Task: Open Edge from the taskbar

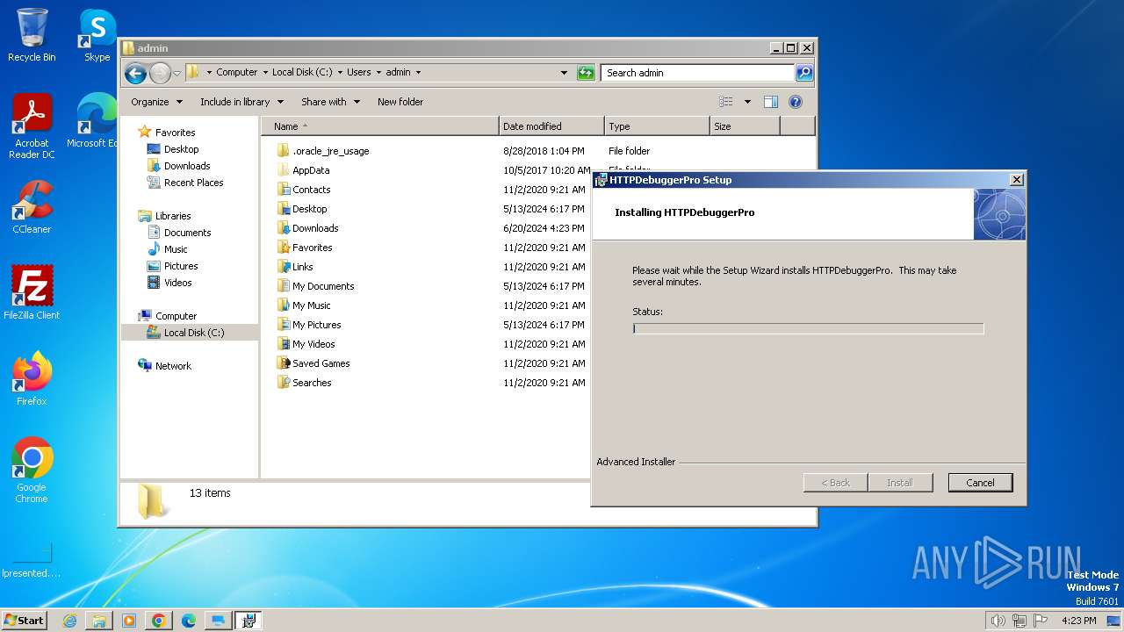Action: click(x=189, y=621)
